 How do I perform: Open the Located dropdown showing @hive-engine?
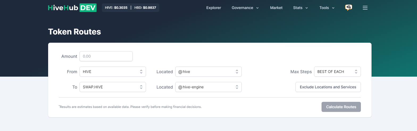pyautogui.click(x=208, y=87)
